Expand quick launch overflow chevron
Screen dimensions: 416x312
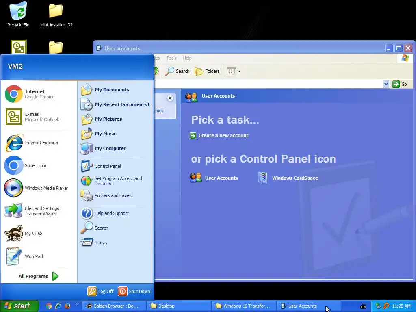(77, 304)
